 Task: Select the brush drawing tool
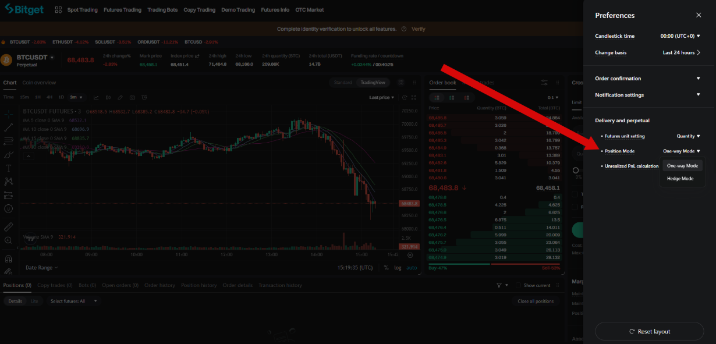[8, 155]
